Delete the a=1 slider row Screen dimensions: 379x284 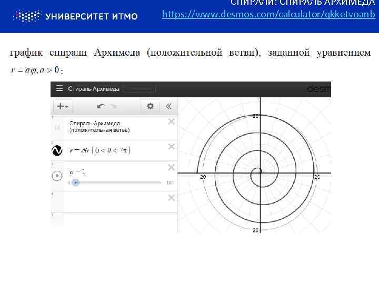[x=172, y=167]
